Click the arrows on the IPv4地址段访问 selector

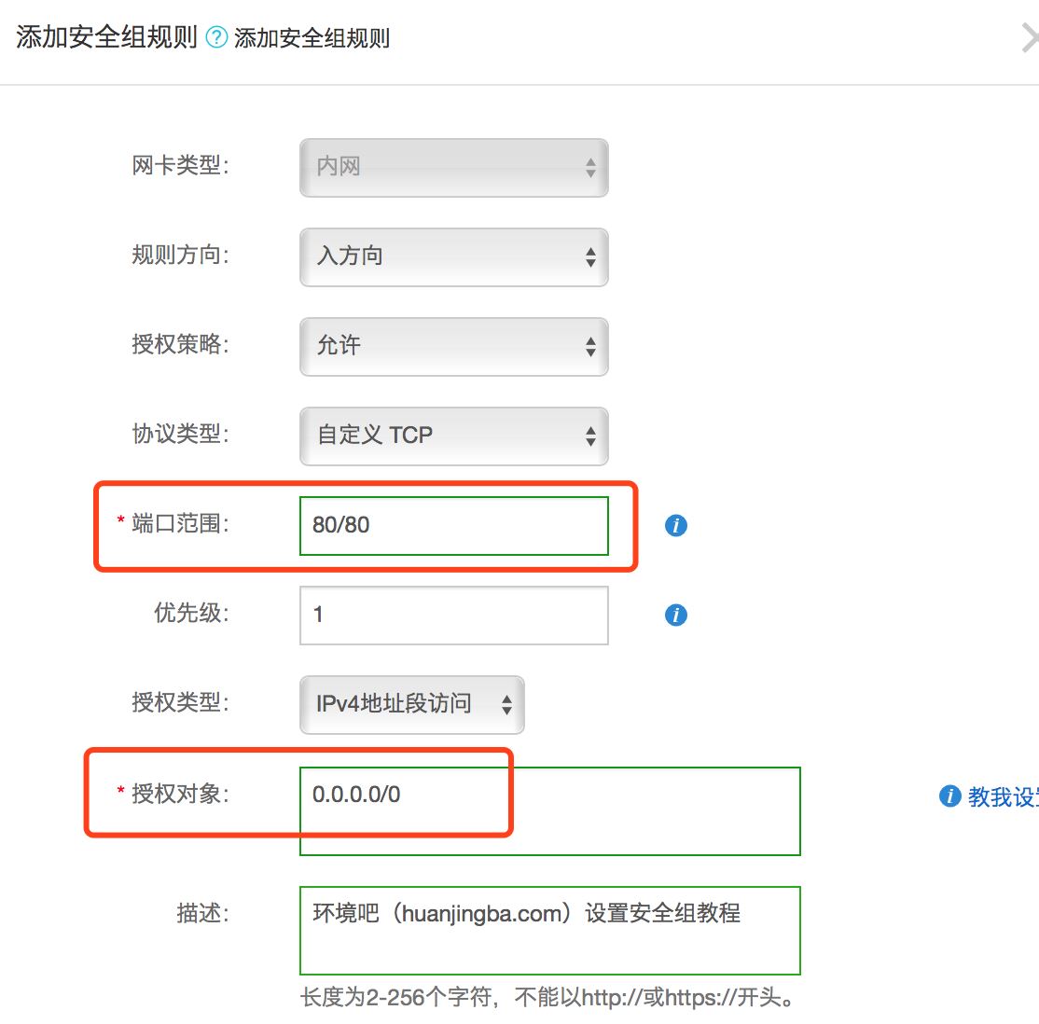[x=508, y=705]
